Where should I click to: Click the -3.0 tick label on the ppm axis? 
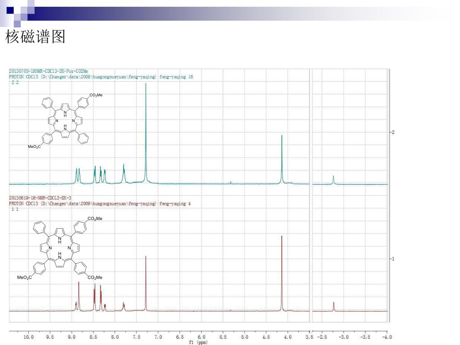coord(344,337)
